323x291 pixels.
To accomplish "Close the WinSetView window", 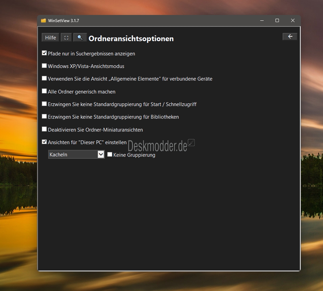I will pos(293,21).
